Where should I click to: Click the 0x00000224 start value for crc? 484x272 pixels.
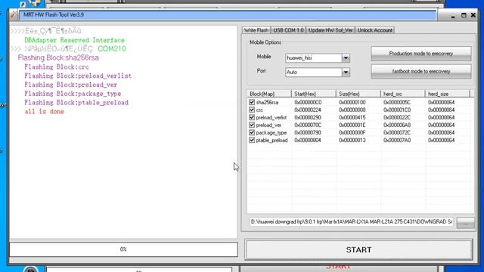[x=308, y=110]
